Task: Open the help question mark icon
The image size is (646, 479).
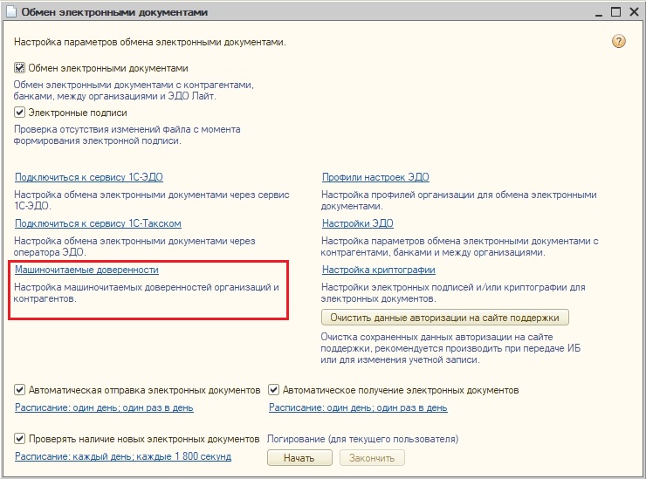Action: (618, 41)
